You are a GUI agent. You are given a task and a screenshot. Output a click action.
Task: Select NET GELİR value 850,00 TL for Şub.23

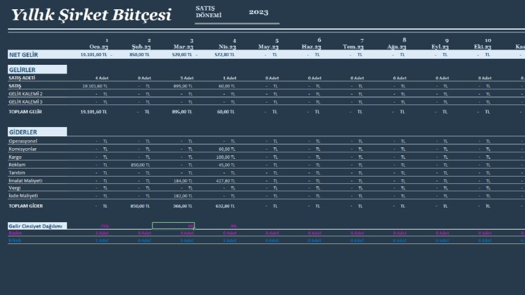pyautogui.click(x=139, y=54)
